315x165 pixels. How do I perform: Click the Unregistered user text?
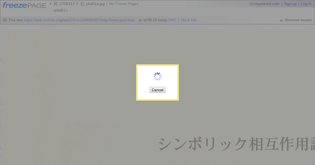[264, 4]
